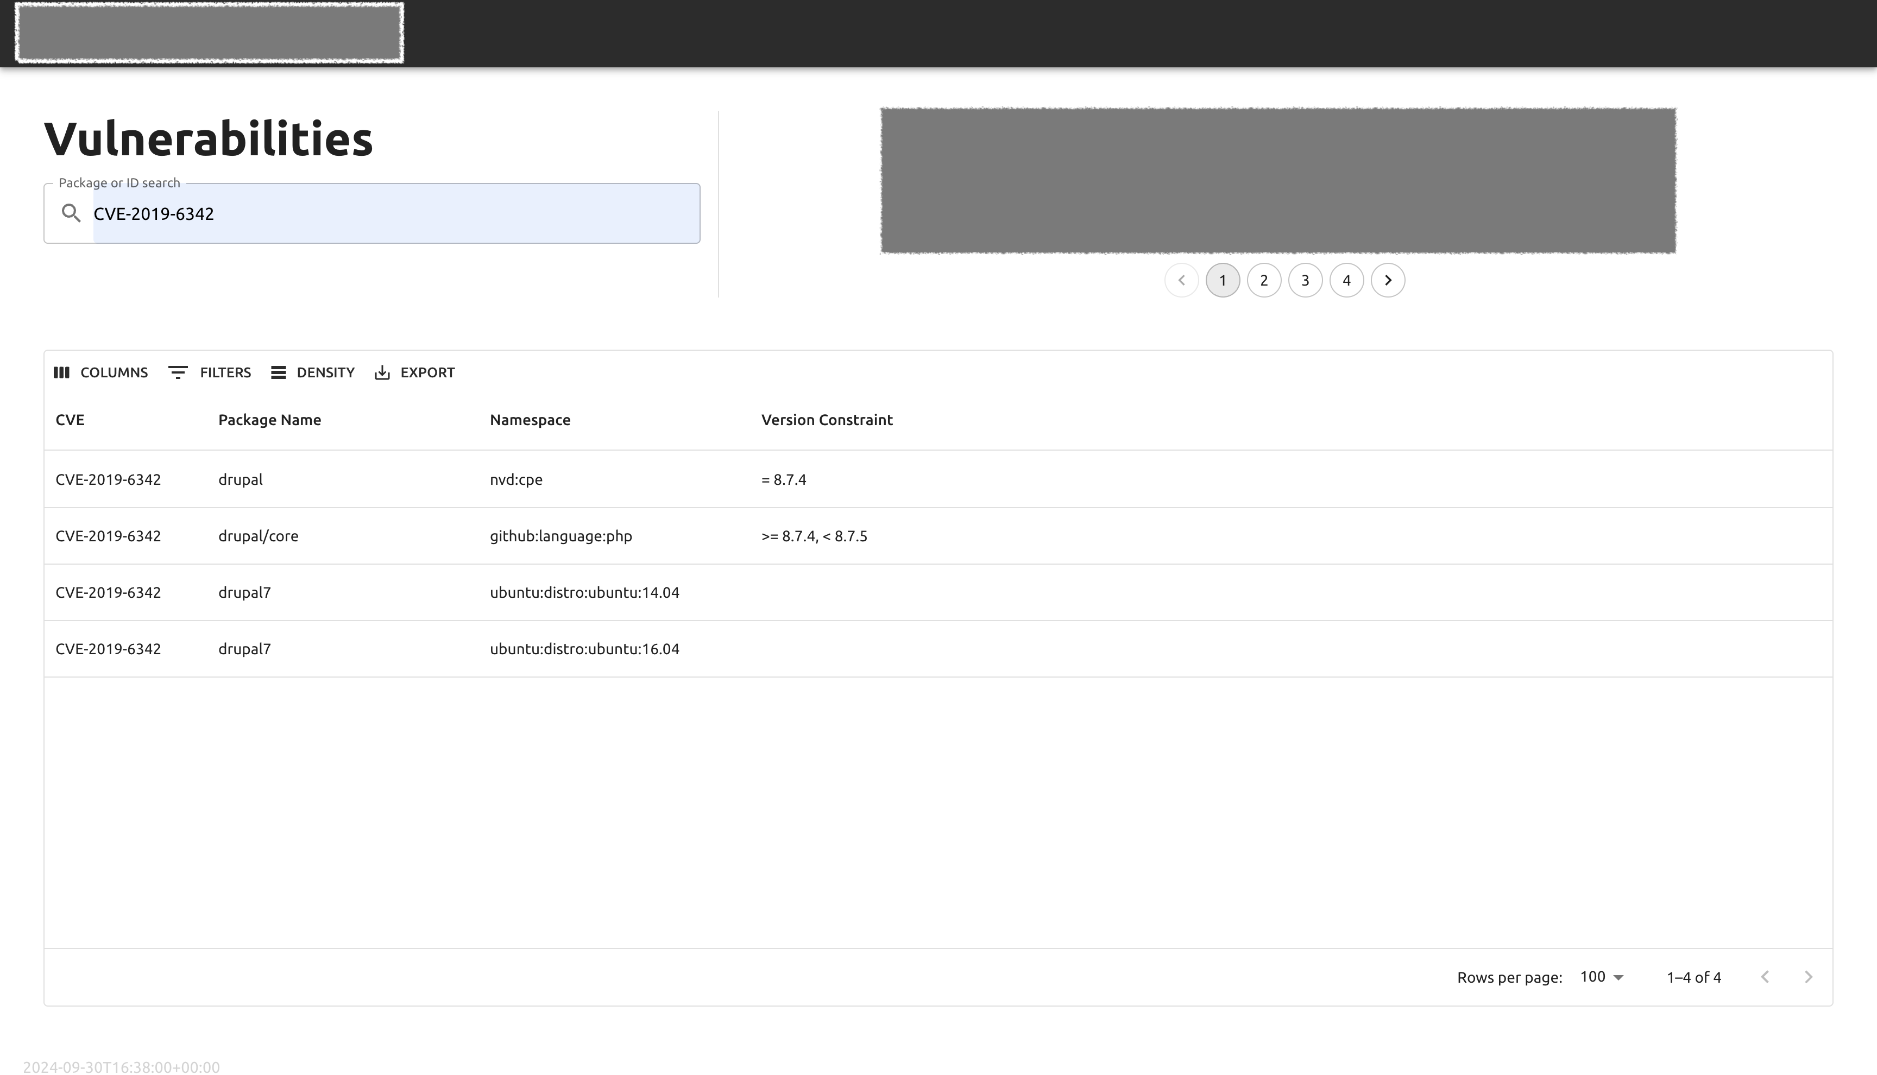Go to carousel page 4
The width and height of the screenshot is (1877, 1075).
[x=1347, y=281]
